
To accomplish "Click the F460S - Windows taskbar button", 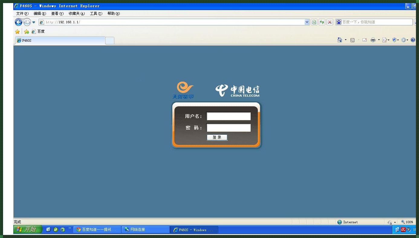I will [194, 230].
